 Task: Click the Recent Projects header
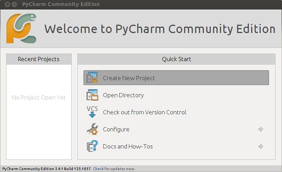39,59
